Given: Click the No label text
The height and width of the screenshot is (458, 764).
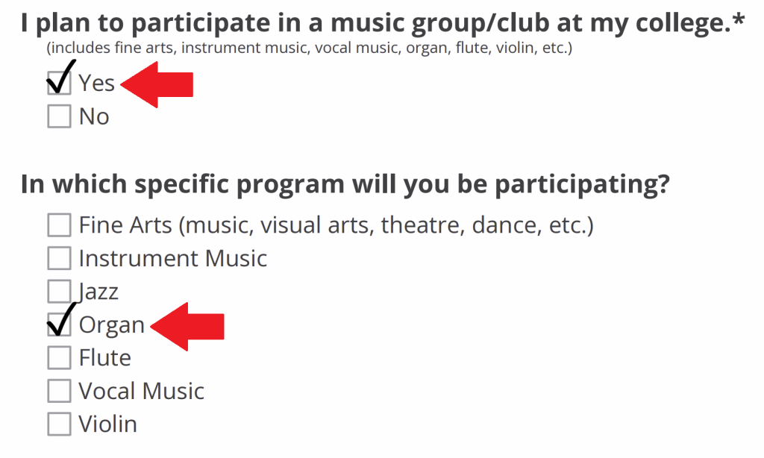Looking at the screenshot, I should 95,116.
